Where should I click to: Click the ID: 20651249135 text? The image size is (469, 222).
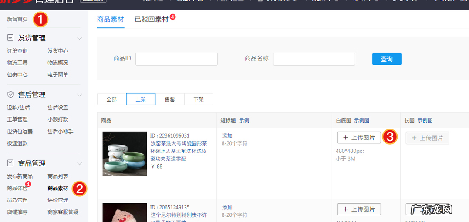[x=170, y=207]
